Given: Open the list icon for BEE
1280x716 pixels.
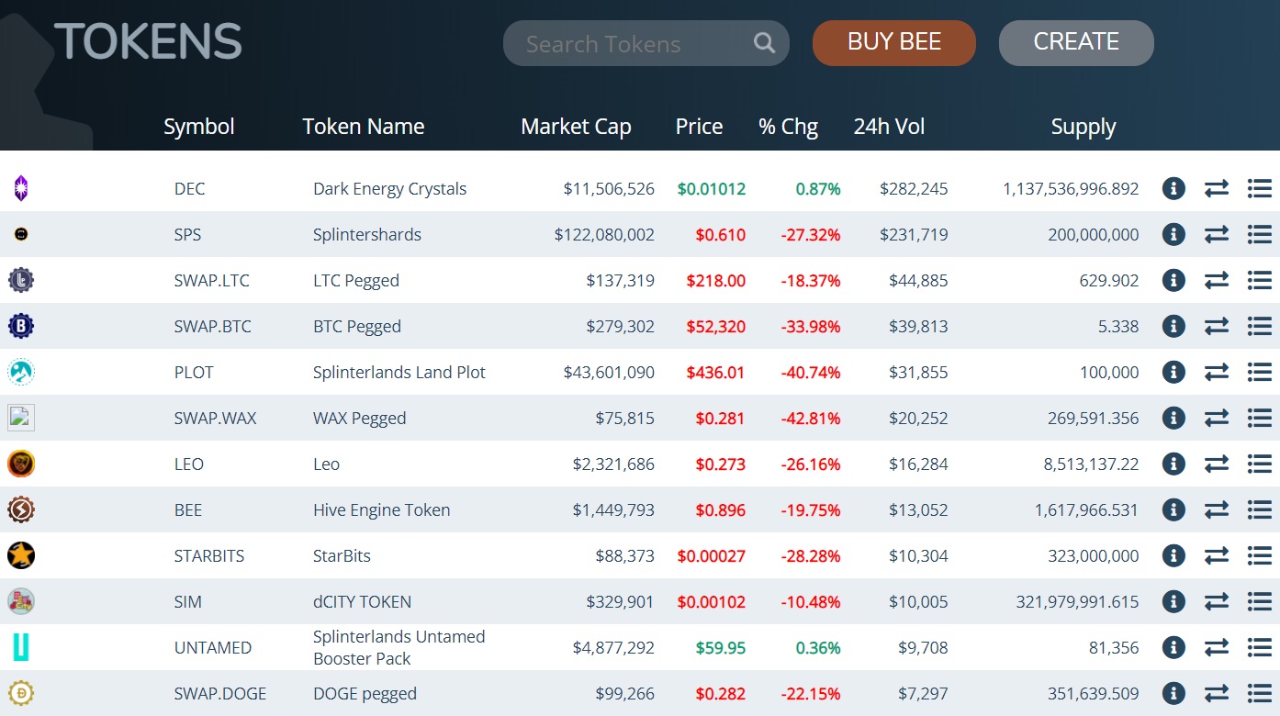Looking at the screenshot, I should 1260,509.
